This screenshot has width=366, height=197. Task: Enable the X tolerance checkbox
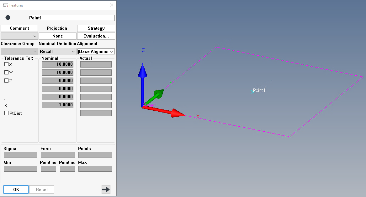coord(6,64)
